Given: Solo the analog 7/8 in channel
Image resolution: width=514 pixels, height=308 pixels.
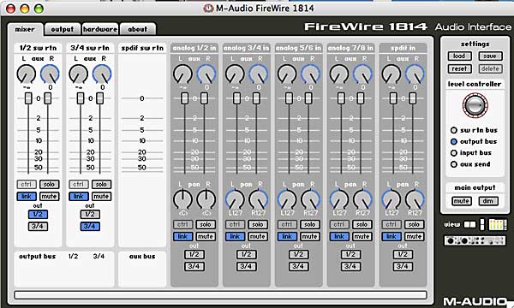Looking at the screenshot, I should 362,224.
